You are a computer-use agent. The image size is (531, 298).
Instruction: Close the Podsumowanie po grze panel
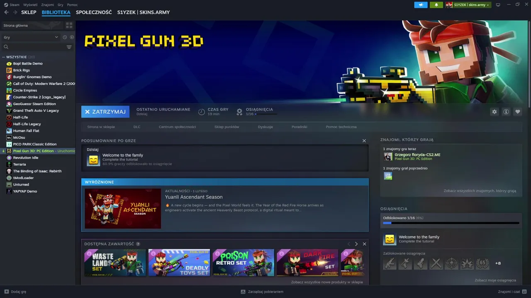pos(364,141)
